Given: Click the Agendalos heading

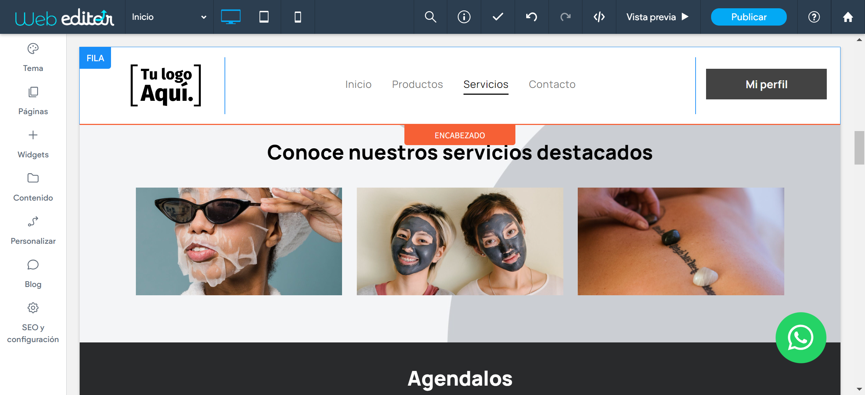Looking at the screenshot, I should click(460, 378).
